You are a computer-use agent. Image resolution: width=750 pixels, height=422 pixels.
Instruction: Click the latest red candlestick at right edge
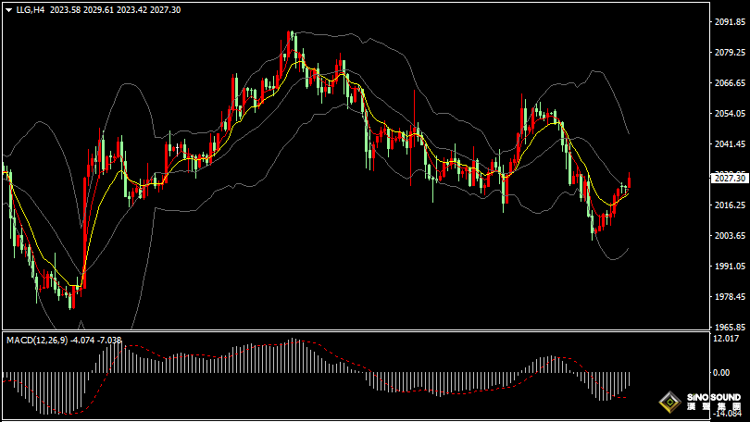[x=630, y=181]
